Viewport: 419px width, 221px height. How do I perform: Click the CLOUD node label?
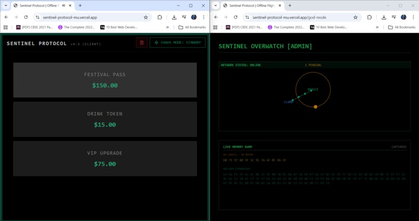coord(289,102)
